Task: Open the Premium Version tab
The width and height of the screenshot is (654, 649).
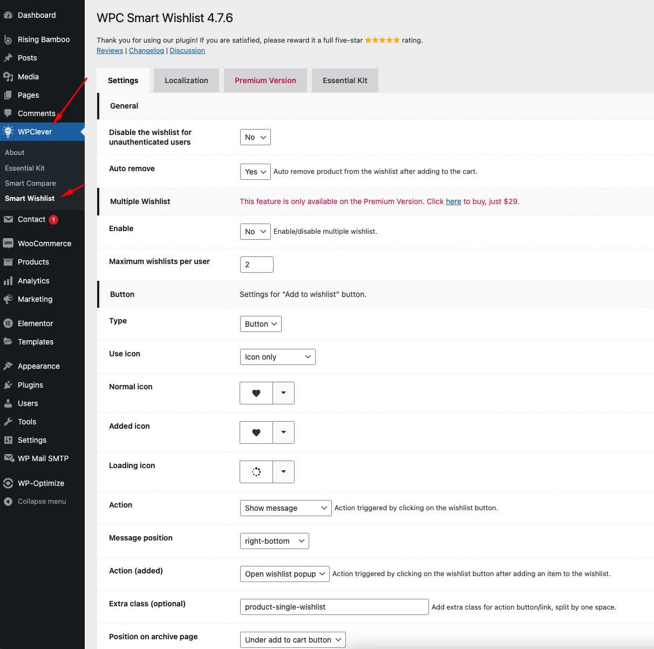Action: point(265,80)
